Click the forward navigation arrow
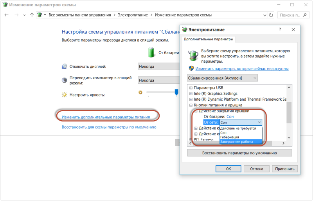The height and width of the screenshot is (201, 313). click(16, 15)
